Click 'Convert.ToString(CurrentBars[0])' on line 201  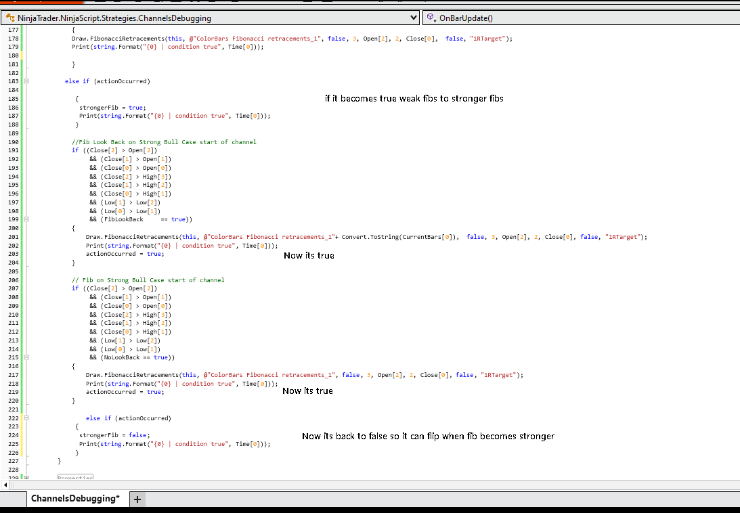[x=398, y=237]
